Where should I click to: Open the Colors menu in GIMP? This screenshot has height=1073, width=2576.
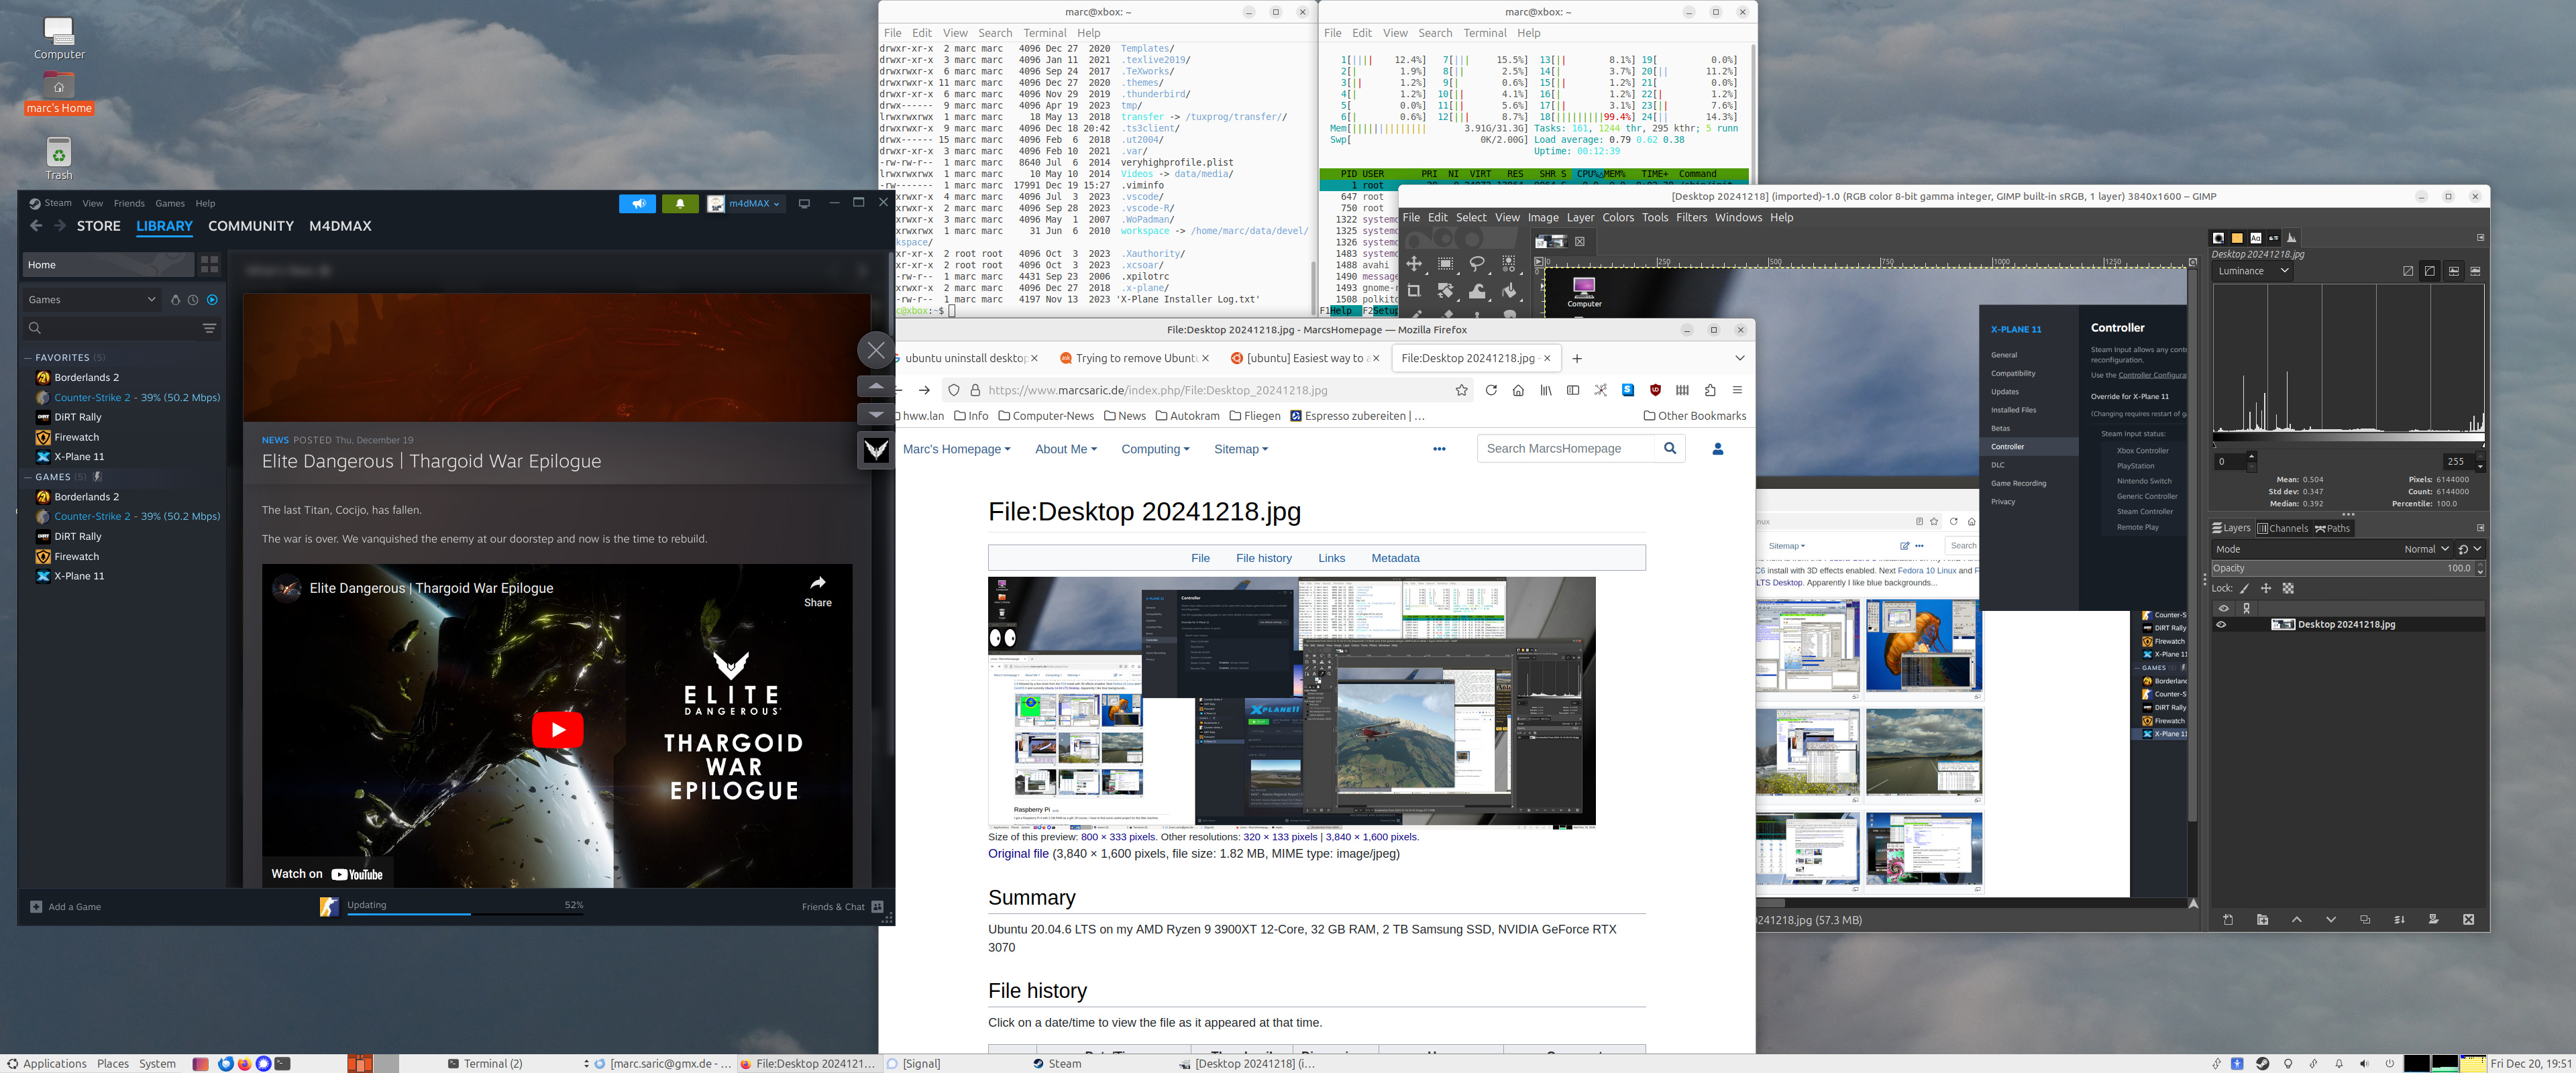1618,217
